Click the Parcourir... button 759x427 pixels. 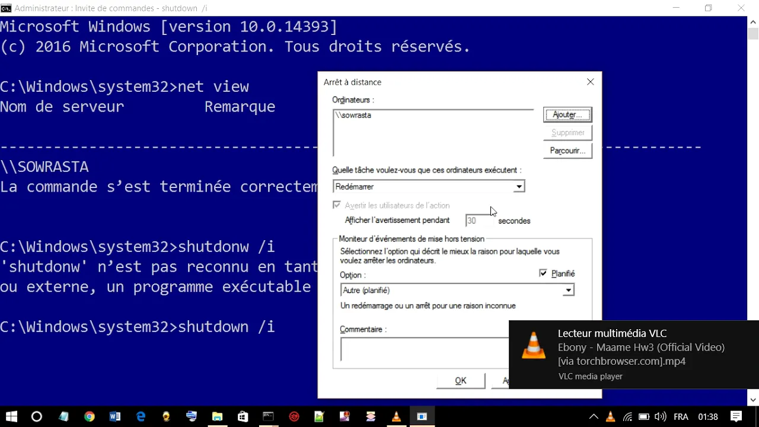(567, 151)
